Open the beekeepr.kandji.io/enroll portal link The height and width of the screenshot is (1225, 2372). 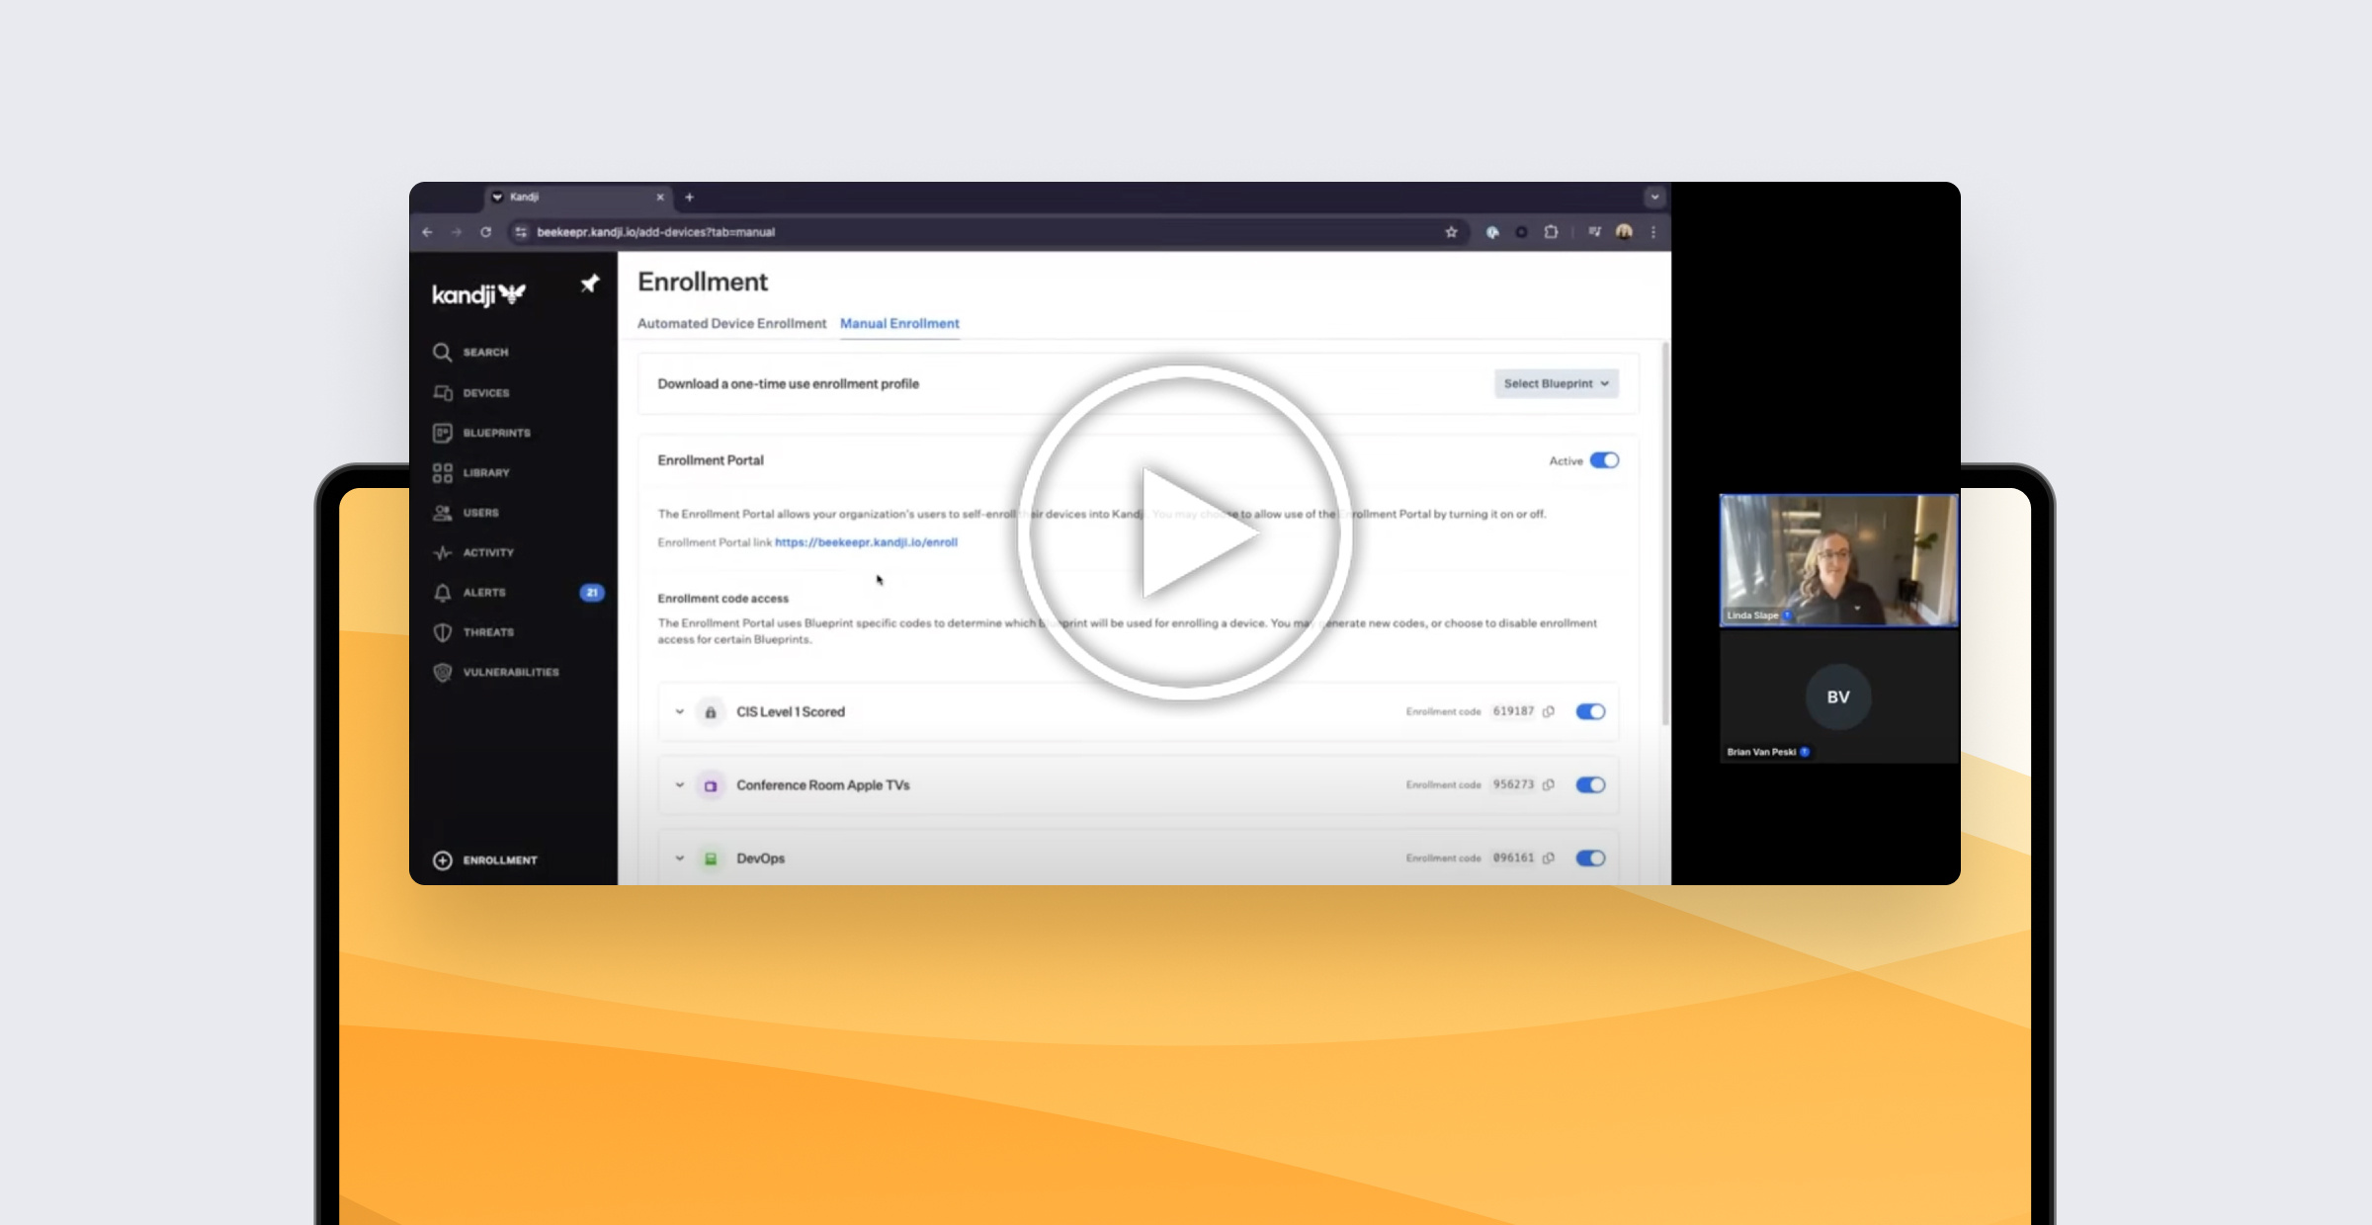point(866,542)
